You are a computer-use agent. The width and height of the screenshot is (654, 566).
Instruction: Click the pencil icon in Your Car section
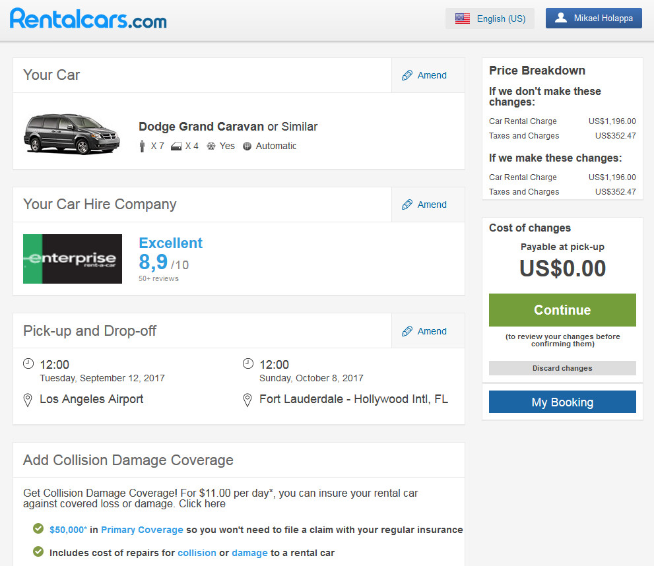pos(407,75)
